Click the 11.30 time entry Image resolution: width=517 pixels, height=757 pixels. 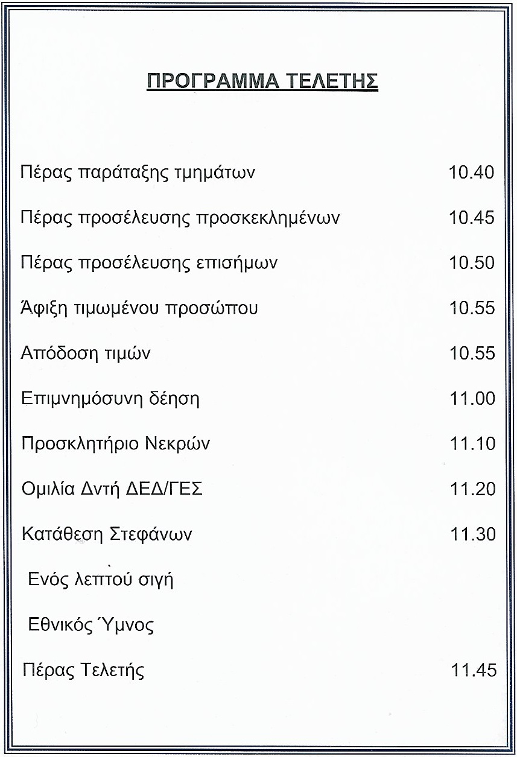(472, 534)
